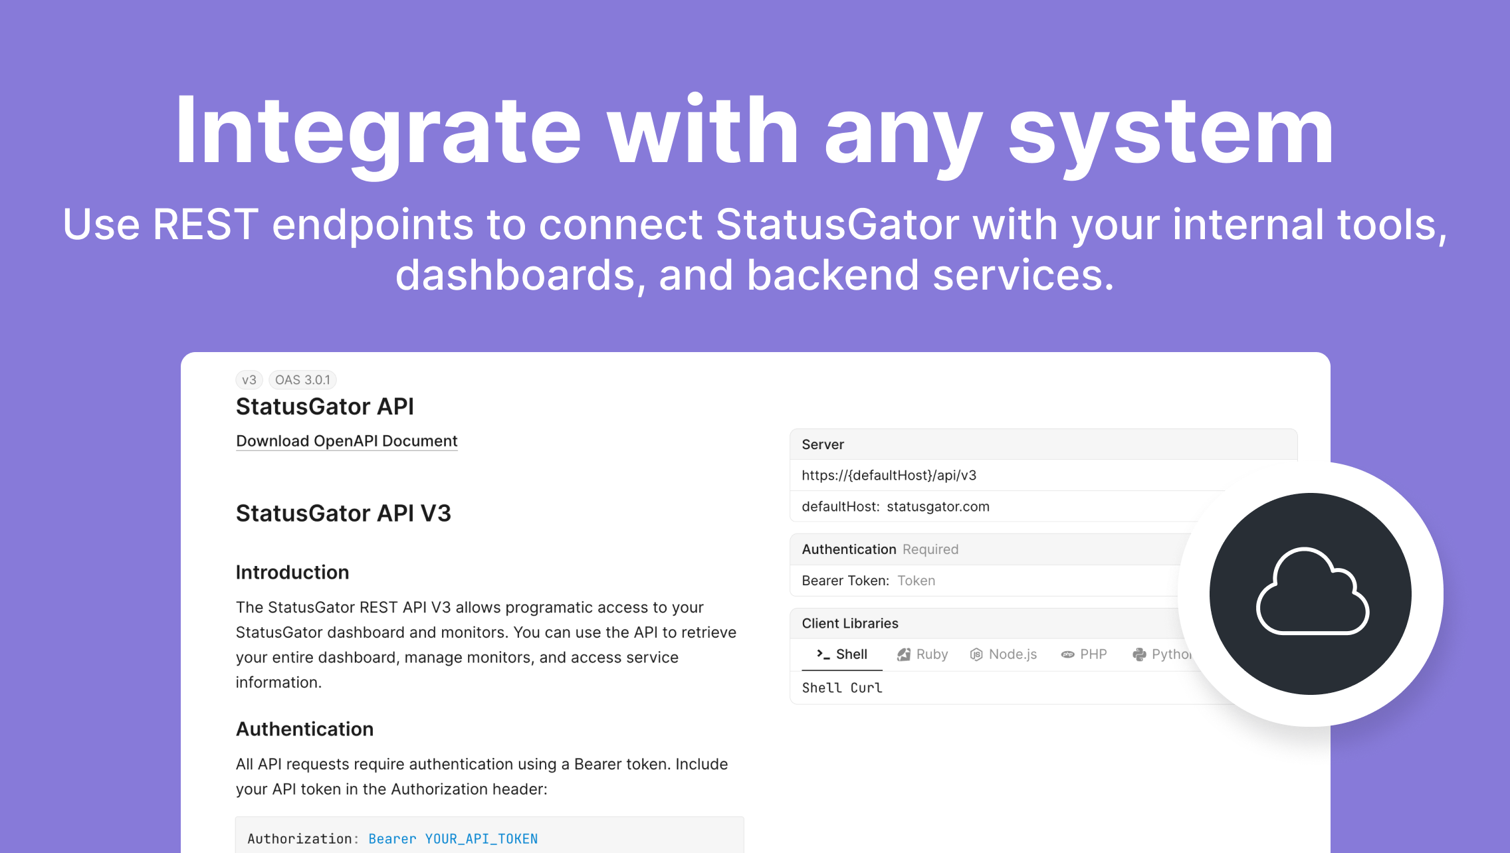Click the PHP logo icon
Viewport: 1510px width, 853px height.
(x=1067, y=654)
